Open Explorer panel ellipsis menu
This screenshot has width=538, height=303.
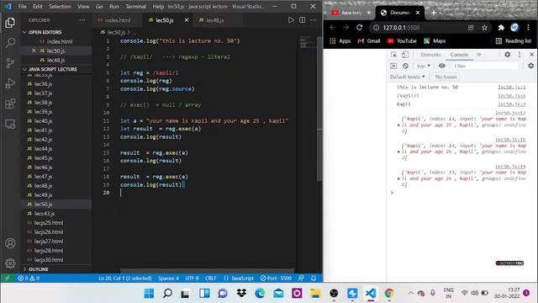(x=82, y=20)
